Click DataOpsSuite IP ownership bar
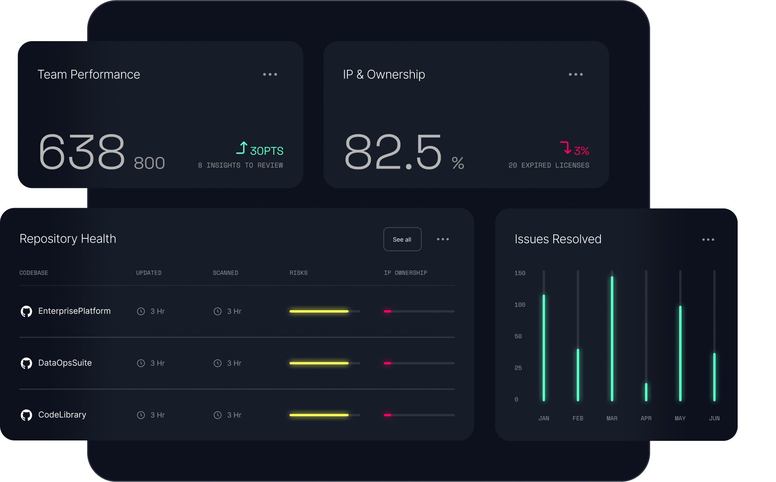 419,363
